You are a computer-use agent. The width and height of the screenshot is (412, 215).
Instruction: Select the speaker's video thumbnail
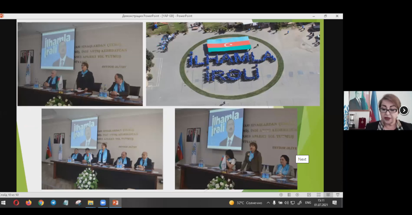point(378,110)
